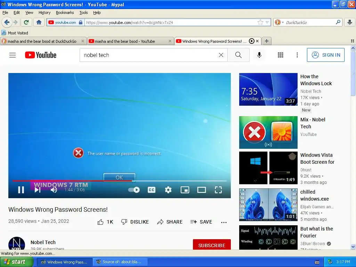Screen dimensions: 356x267
Task: Click the SHARE button
Action: [x=170, y=222]
